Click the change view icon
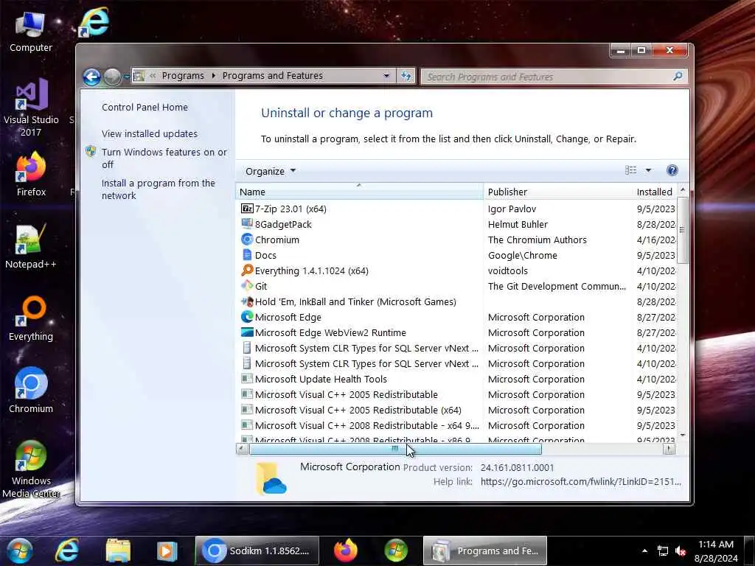Viewport: 755px width, 566px height. pos(631,170)
